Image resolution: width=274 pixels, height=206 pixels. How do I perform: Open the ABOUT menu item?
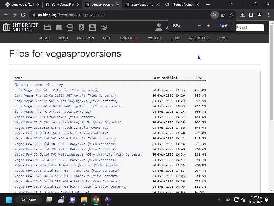[45, 38]
